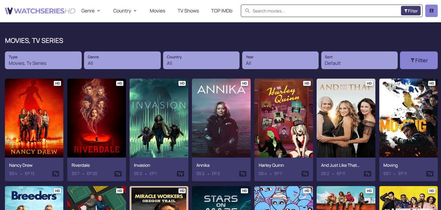Screen dimensions: 441x210
Task: Expand the Genre menu in navbar
Action: coord(91,11)
